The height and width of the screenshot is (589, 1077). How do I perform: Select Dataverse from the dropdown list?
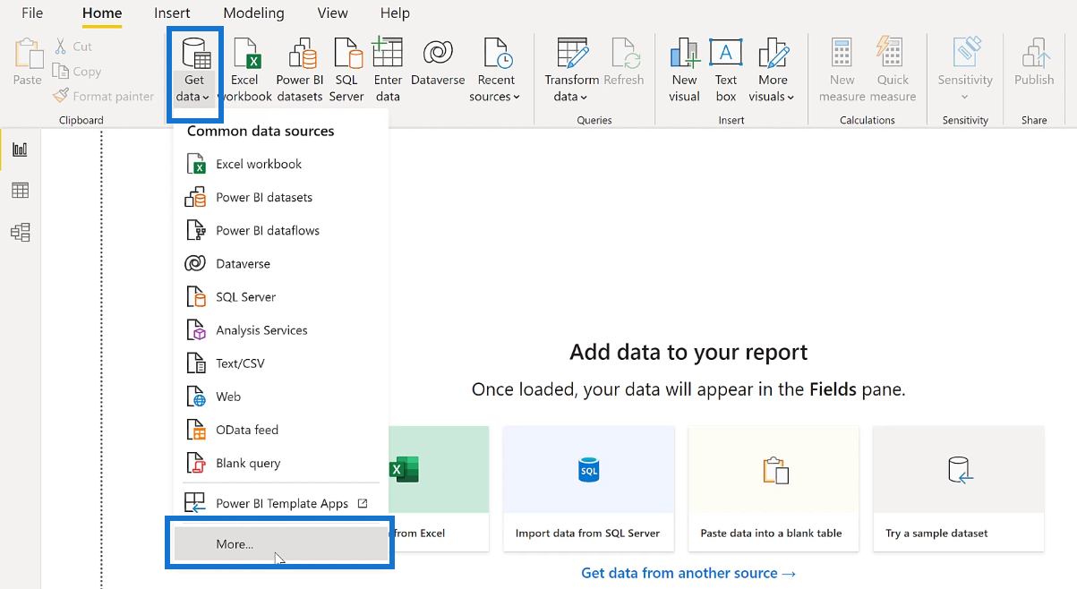[x=281, y=263]
